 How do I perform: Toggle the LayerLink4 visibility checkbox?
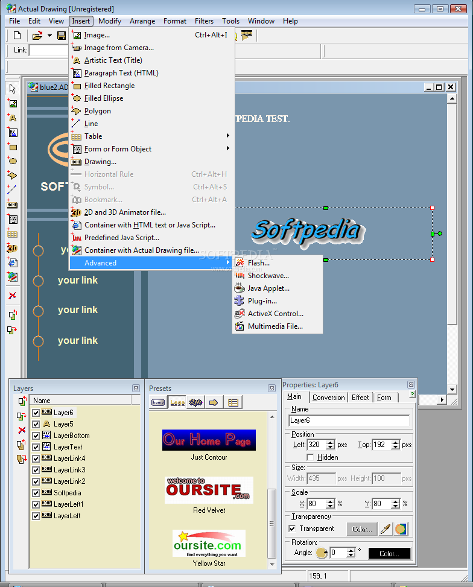36,458
